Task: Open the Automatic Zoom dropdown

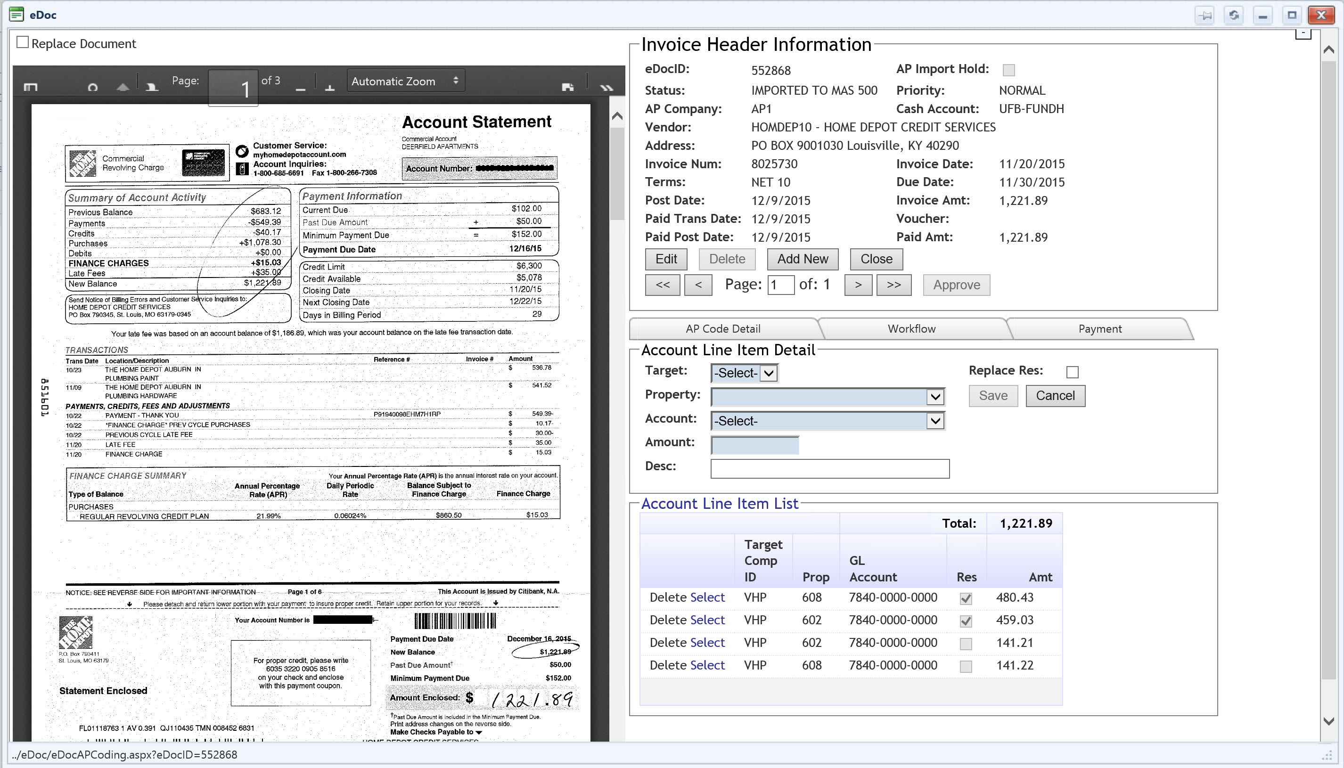Action: point(405,81)
